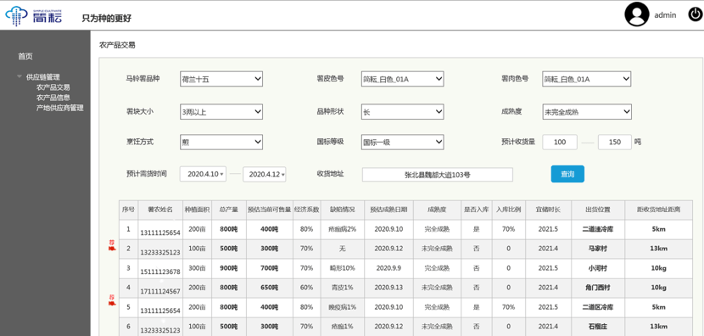Open start date picker 2020.4.10
The width and height of the screenshot is (704, 336).
coord(204,174)
